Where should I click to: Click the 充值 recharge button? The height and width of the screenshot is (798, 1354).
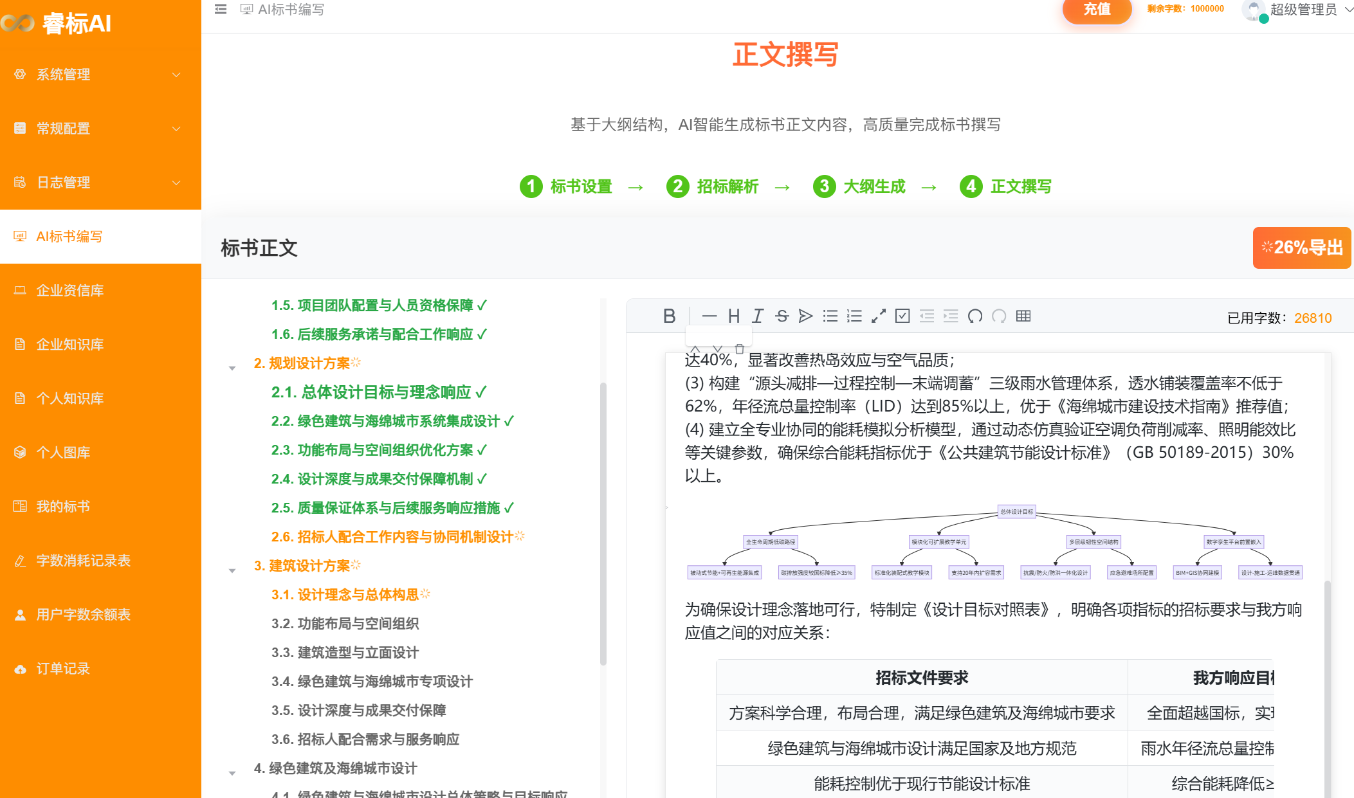point(1097,10)
